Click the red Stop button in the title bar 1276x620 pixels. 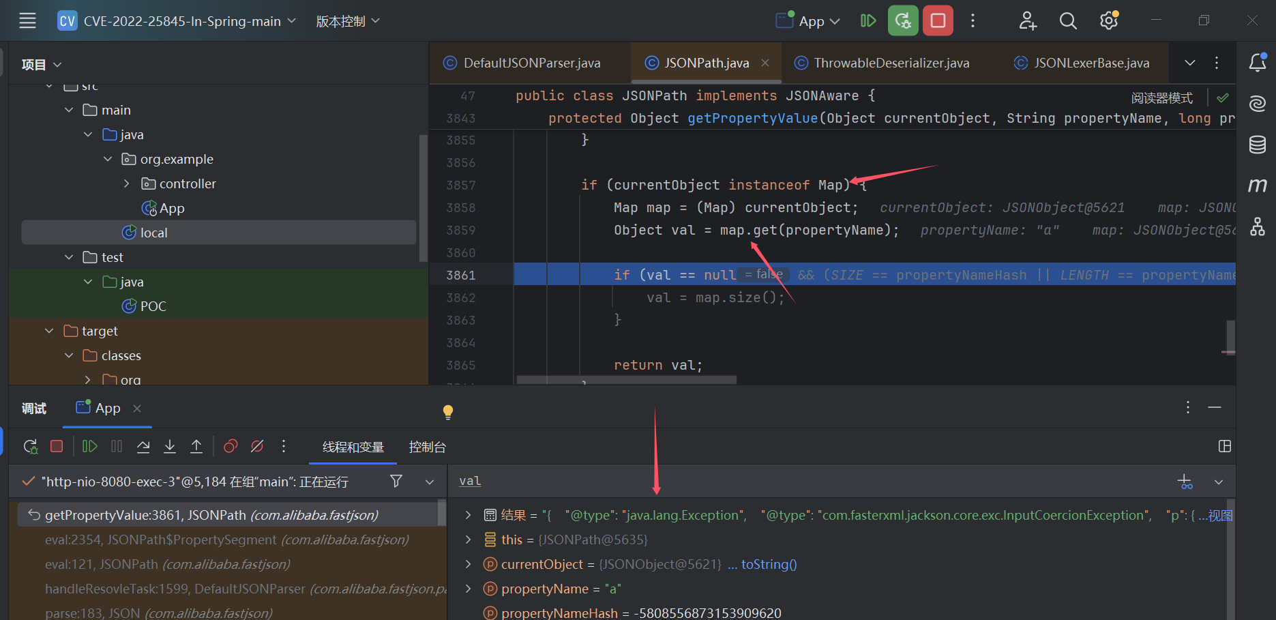(x=938, y=20)
